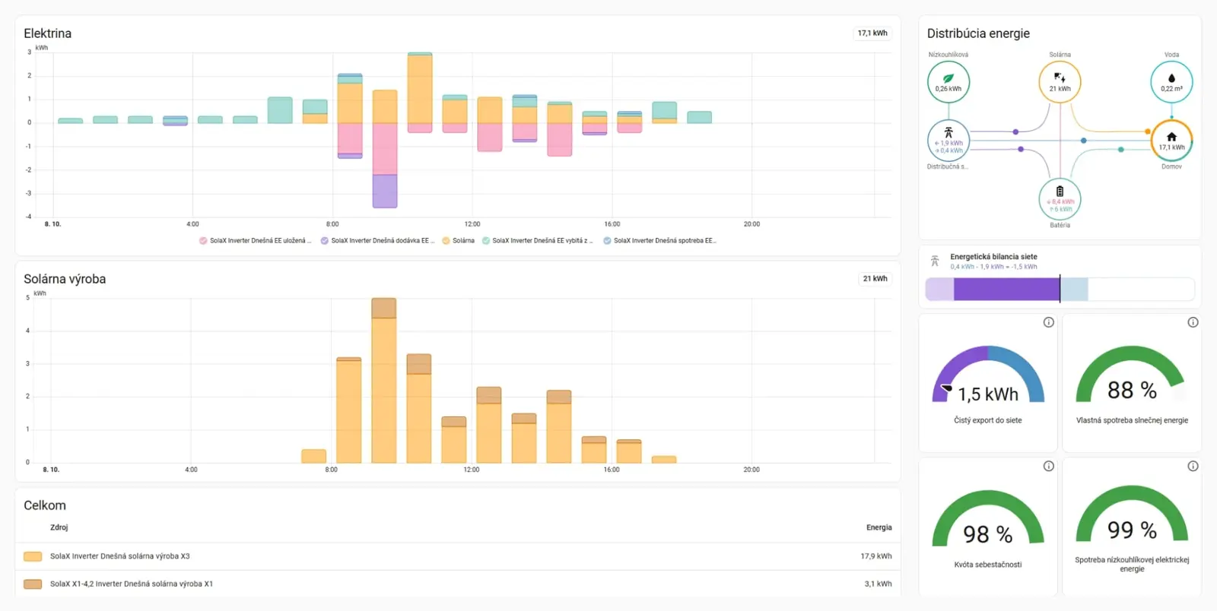Click info icon on Vlastná spotreba card

(x=1193, y=322)
